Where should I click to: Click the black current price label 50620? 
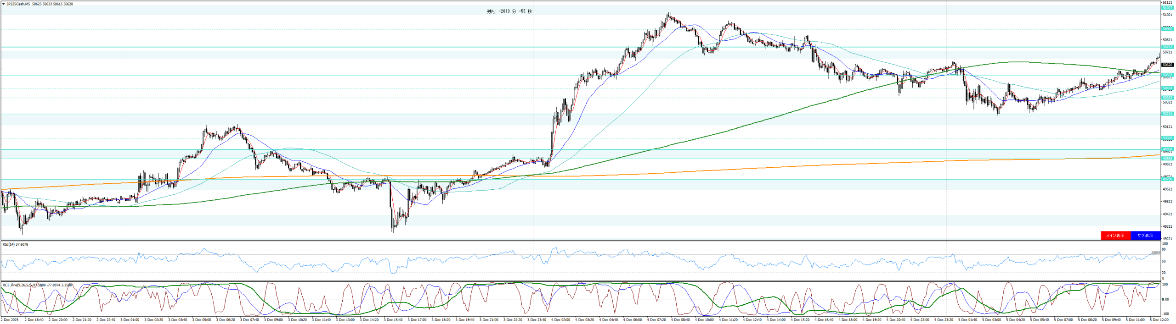point(1167,65)
